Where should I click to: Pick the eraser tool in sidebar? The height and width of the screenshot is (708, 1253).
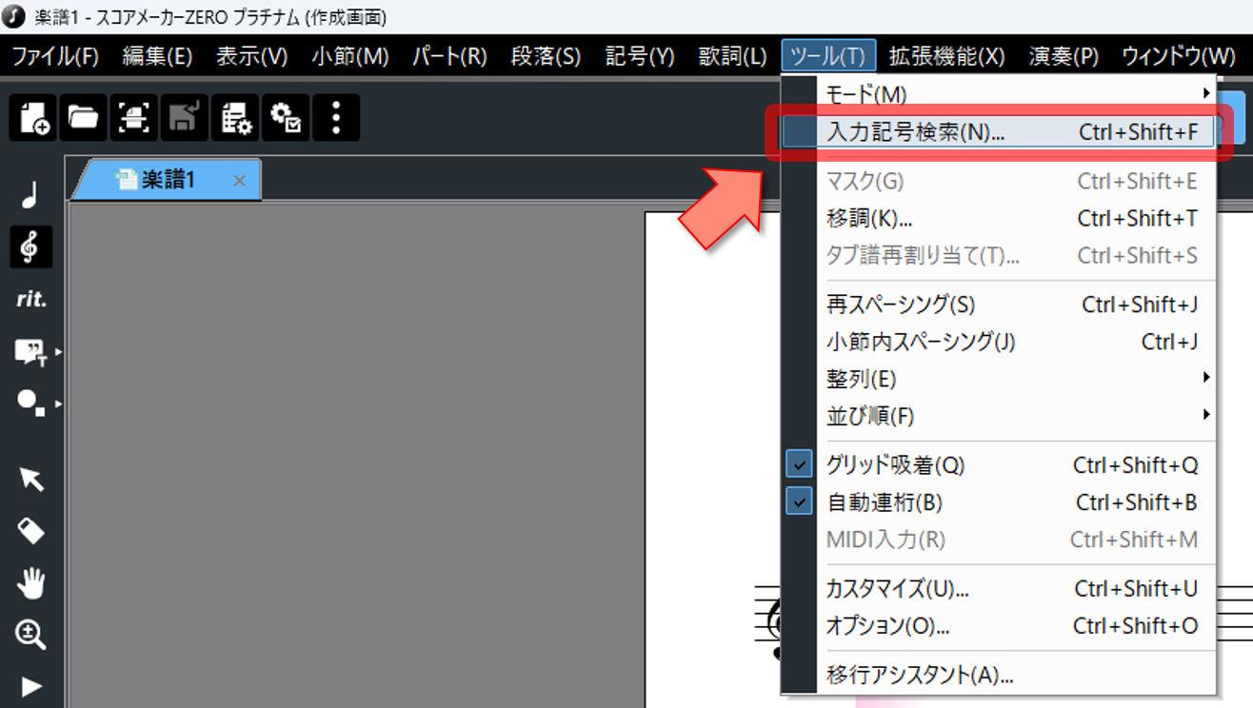30,530
